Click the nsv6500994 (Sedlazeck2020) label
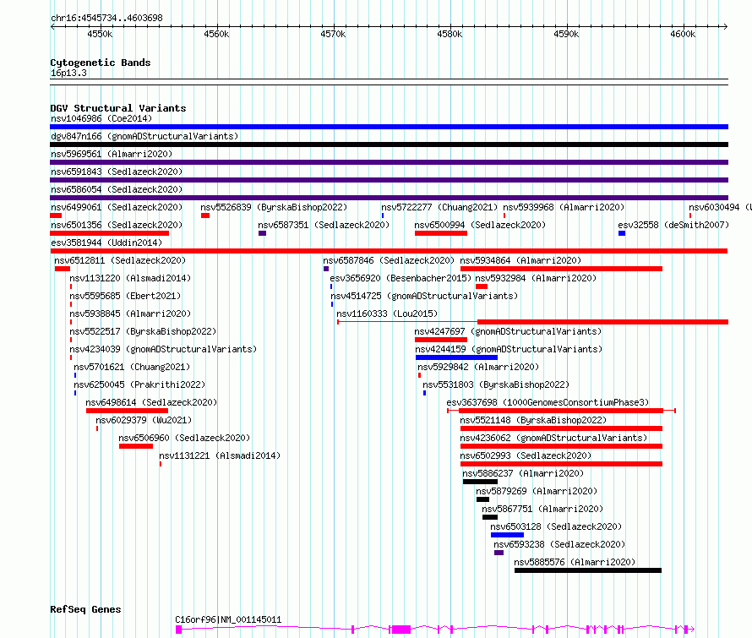The image size is (752, 638). (480, 225)
